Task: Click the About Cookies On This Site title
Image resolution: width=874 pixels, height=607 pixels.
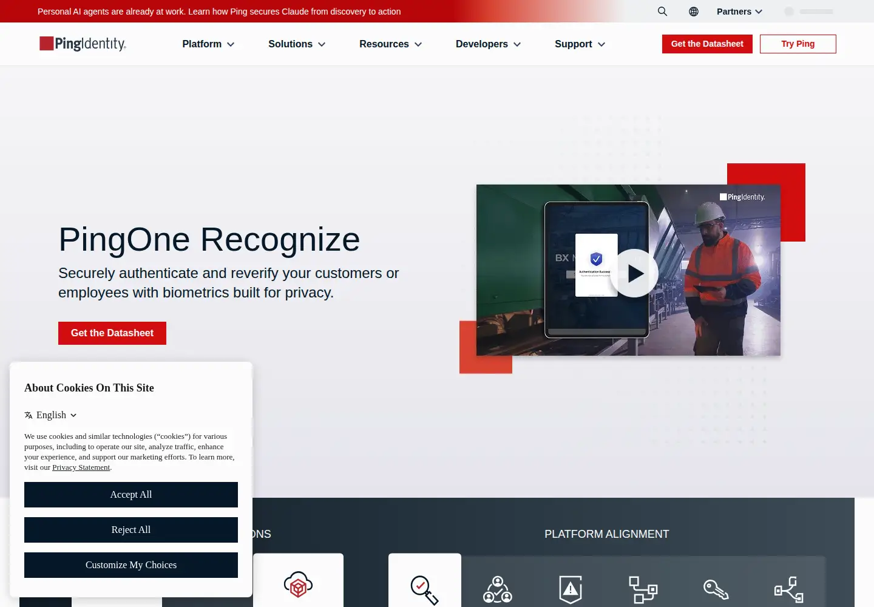Action: [x=89, y=388]
